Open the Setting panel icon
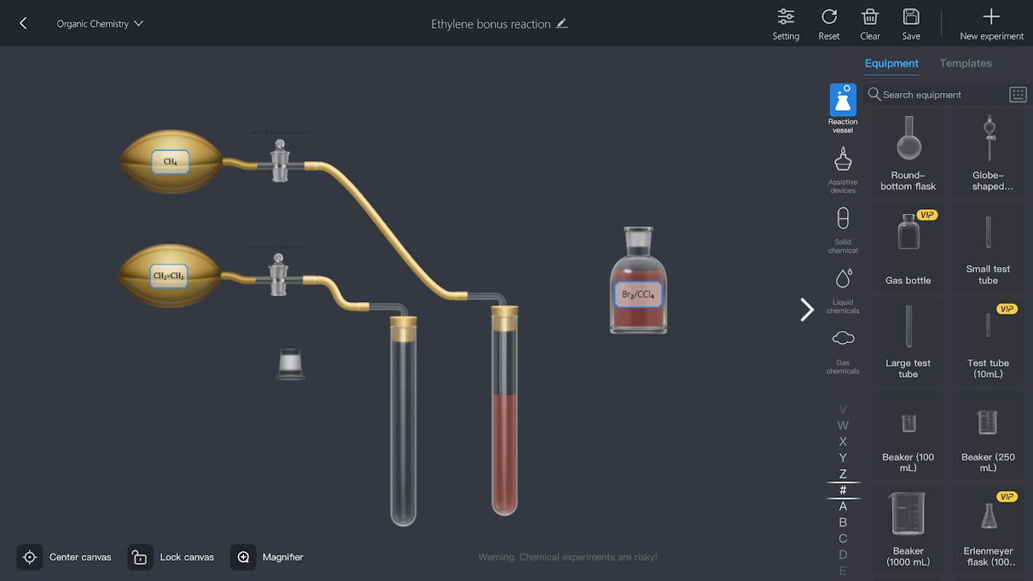1033x581 pixels. tap(785, 17)
